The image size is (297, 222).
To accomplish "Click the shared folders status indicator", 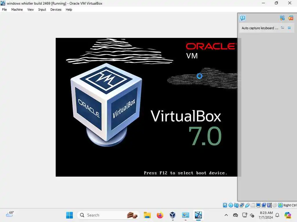I will point(253,205).
